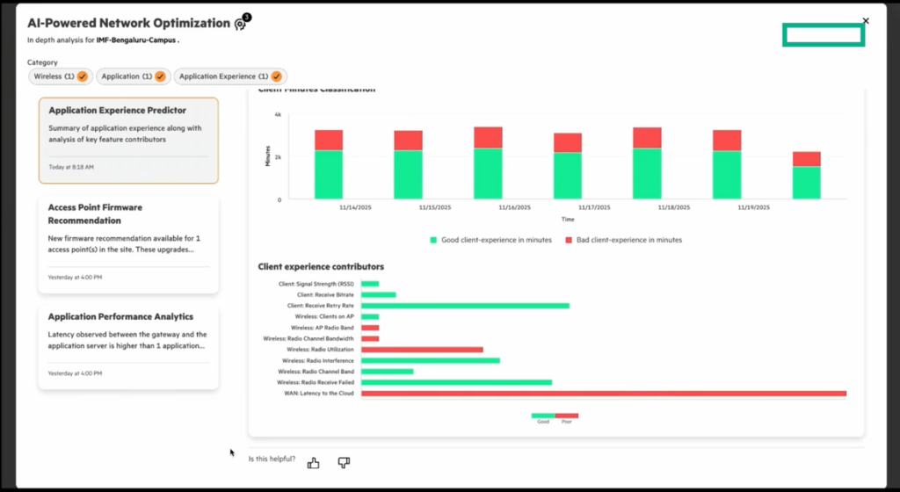Click the Wireless: Radio Receive Failed bar
This screenshot has height=492, width=900.
coord(456,382)
